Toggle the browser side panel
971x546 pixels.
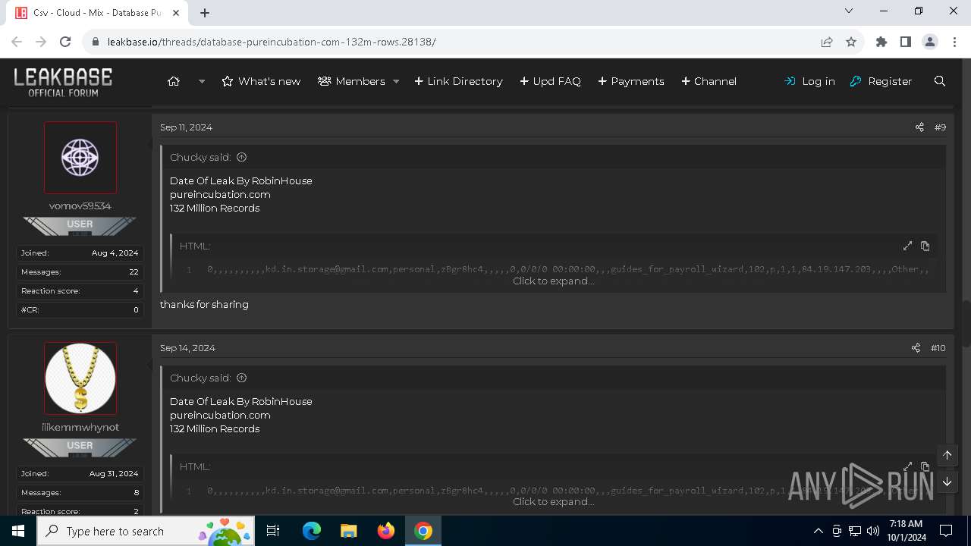pyautogui.click(x=906, y=42)
